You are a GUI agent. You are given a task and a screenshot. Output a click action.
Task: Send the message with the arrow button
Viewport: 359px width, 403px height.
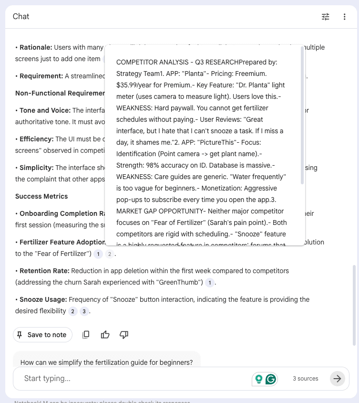point(337,379)
